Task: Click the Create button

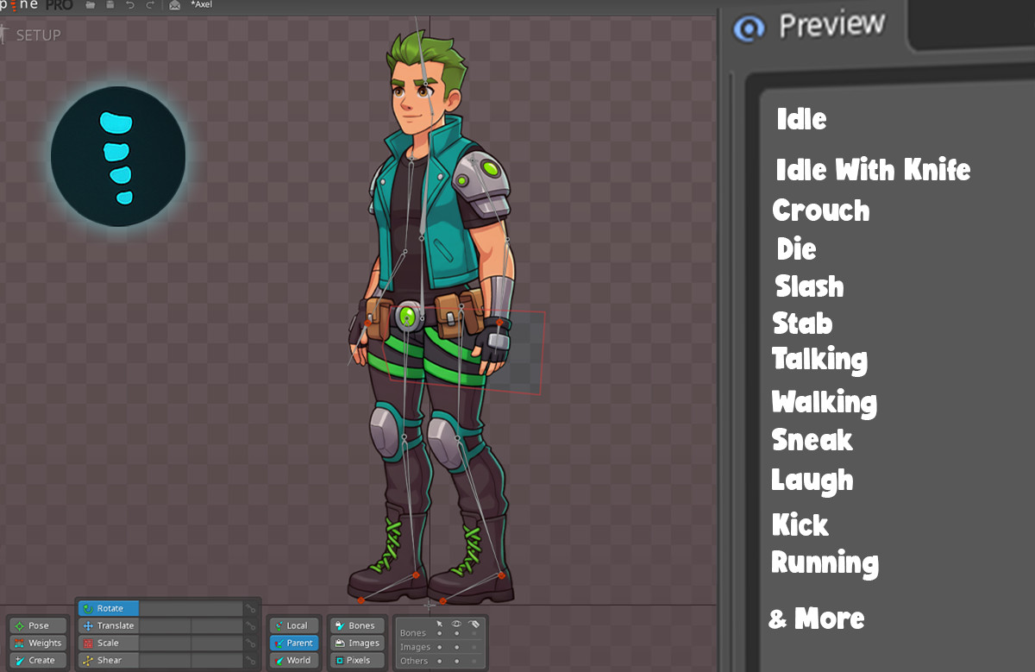Action: pos(37,660)
